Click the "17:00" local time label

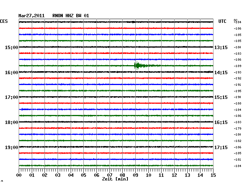coord(12,97)
